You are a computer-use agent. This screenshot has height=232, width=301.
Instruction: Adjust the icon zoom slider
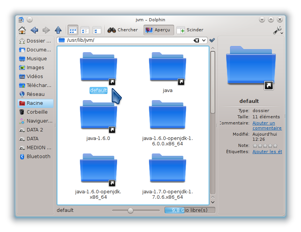pyautogui.click(x=130, y=211)
